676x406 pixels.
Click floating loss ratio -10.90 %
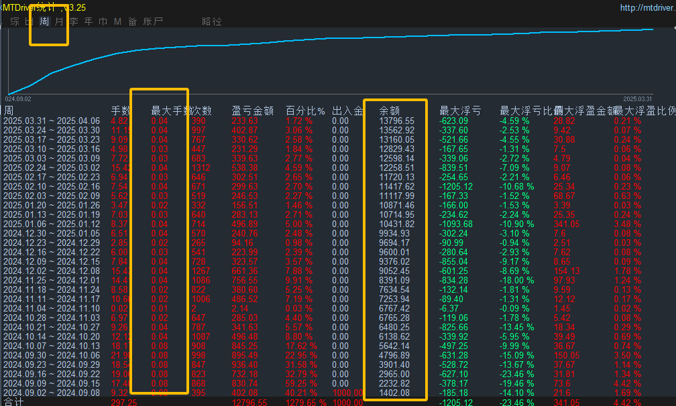click(x=517, y=224)
